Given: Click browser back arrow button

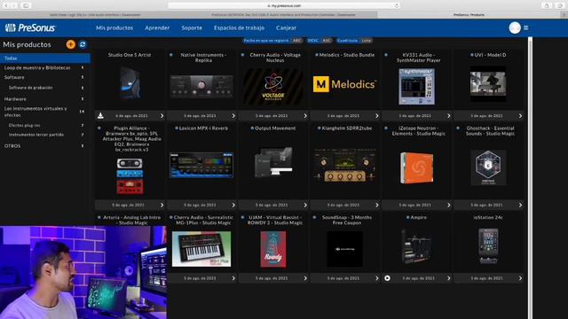Looking at the screenshot, I should tap(6, 5).
